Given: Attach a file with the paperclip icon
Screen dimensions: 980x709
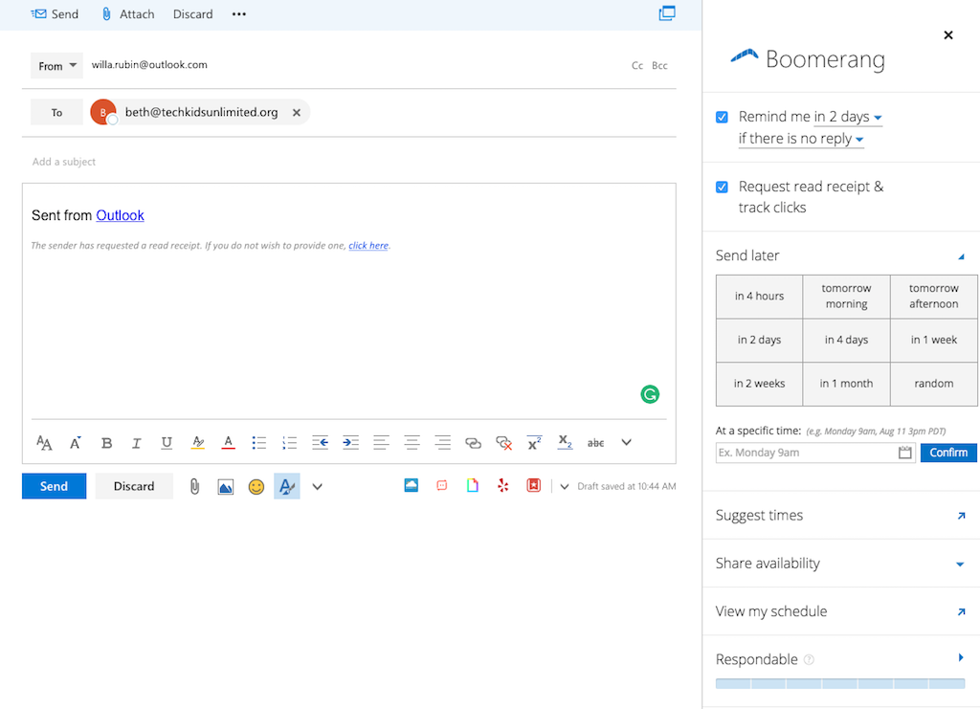Looking at the screenshot, I should click(193, 486).
